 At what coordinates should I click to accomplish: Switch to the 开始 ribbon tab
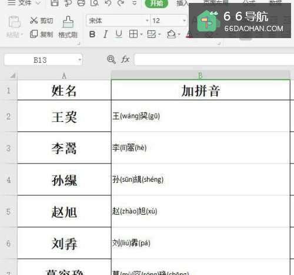pyautogui.click(x=156, y=4)
